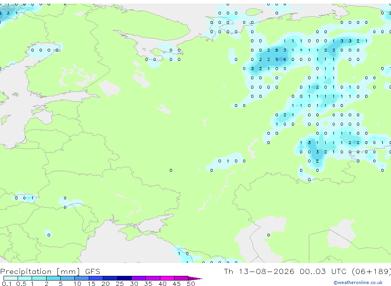Viewport: 391px width, 286px height.
Task: Pick the 20–25 mm dark blue legend swatch
Action: pyautogui.click(x=110, y=278)
